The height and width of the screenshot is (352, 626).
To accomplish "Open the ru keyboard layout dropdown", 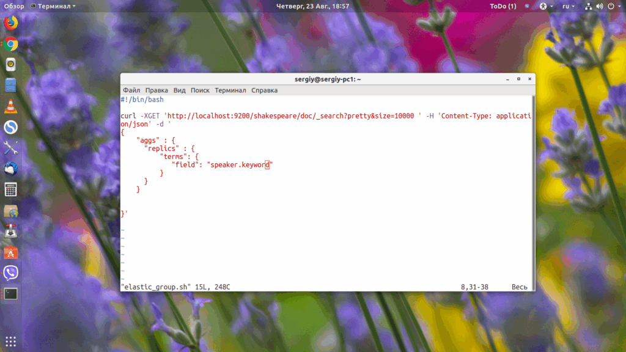I will tap(569, 6).
